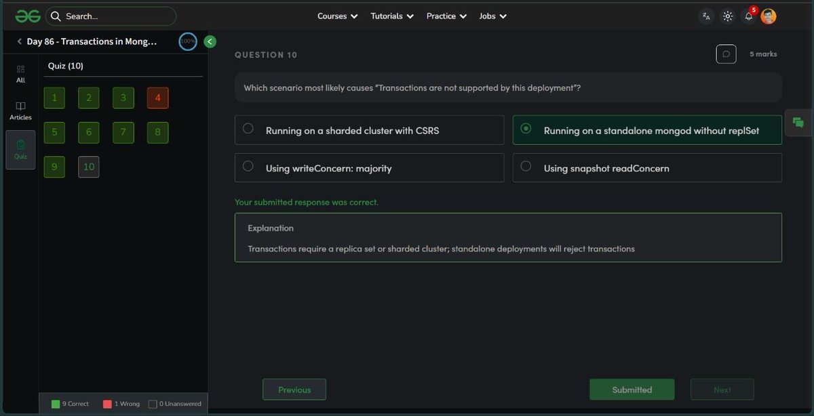Select radio for snapshot readConcern
Viewport: 814px width, 416px height.
pyautogui.click(x=526, y=166)
